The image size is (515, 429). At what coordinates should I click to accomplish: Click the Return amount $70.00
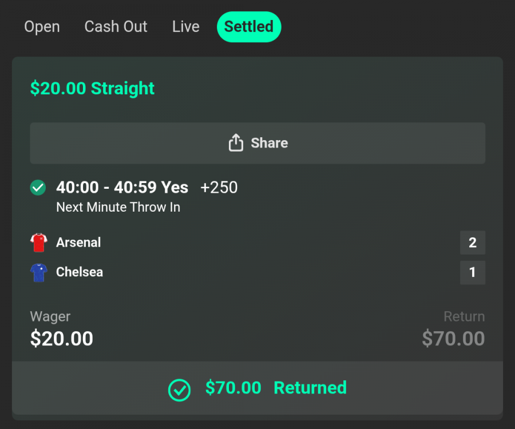tap(453, 339)
